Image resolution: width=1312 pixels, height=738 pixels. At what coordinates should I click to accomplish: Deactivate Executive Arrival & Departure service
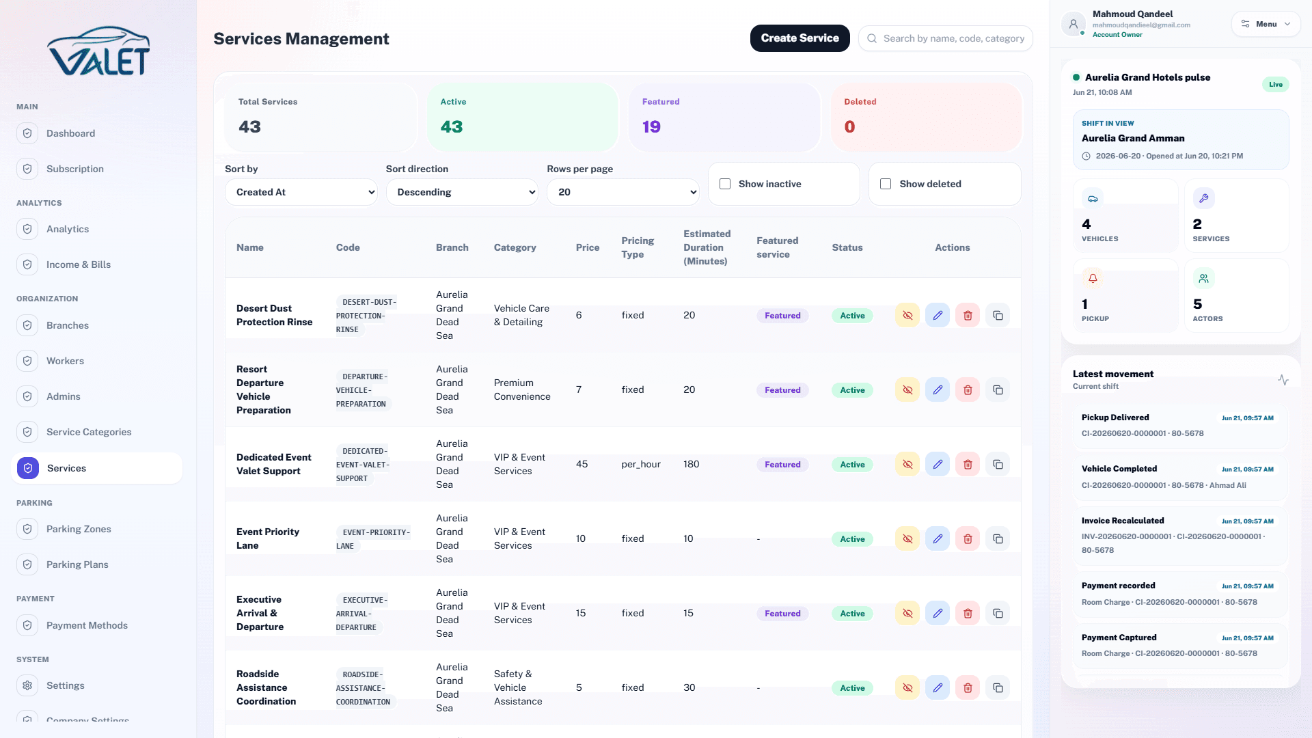(x=907, y=613)
